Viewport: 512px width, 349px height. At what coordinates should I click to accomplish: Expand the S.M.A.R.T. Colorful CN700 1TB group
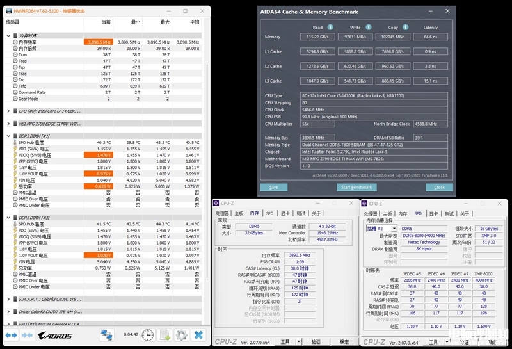pyautogui.click(x=8, y=299)
